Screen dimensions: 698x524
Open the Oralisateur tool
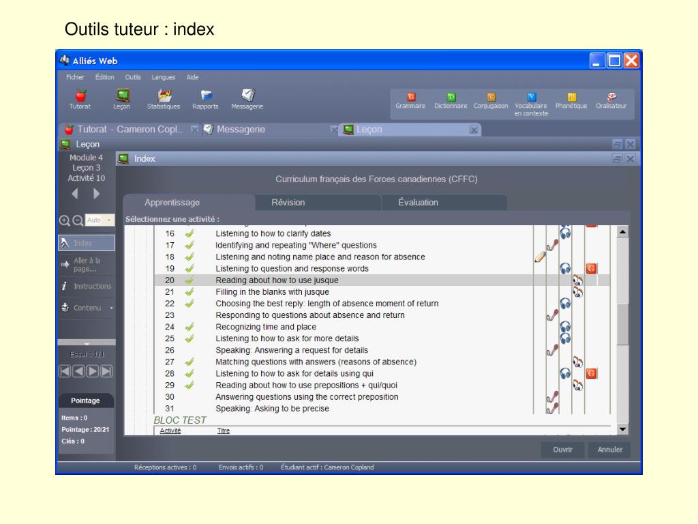coord(611,101)
